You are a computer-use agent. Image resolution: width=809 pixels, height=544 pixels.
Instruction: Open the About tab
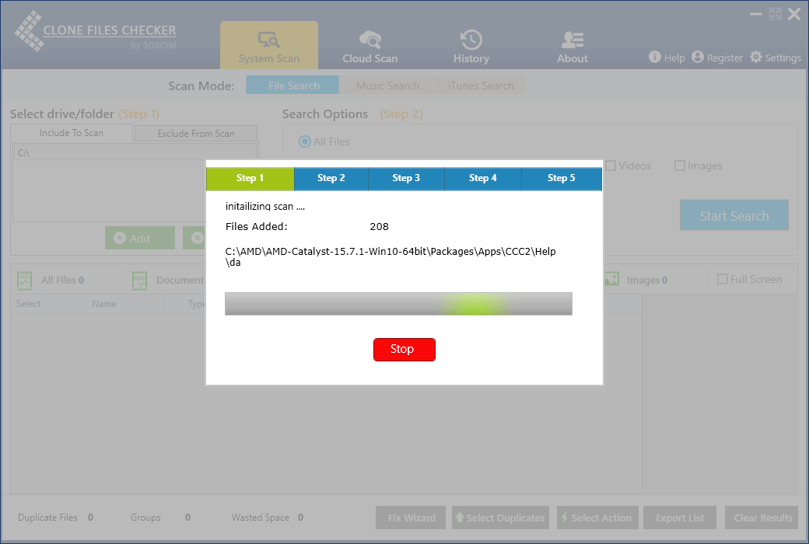click(573, 47)
